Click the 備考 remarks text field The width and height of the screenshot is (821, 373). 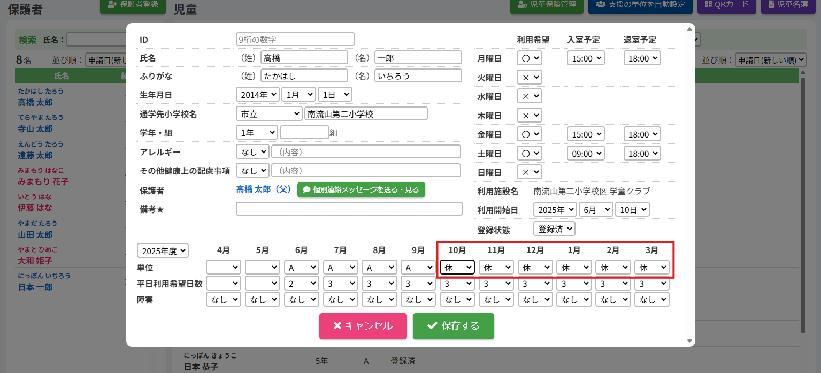(349, 209)
